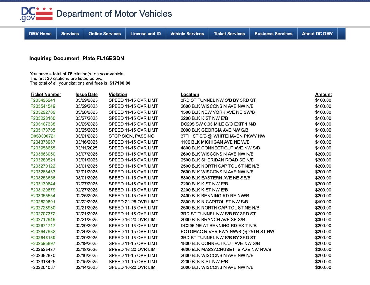Click SPEED 21-25 OVR LIMT violation

click(x=134, y=202)
